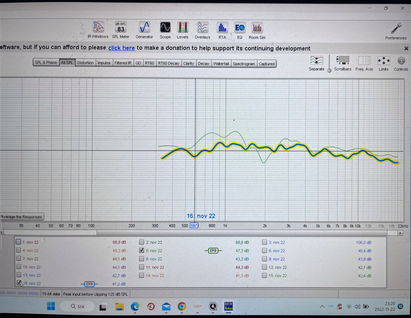This screenshot has width=411, height=318.
Task: Open the Levels meter
Action: [x=183, y=30]
